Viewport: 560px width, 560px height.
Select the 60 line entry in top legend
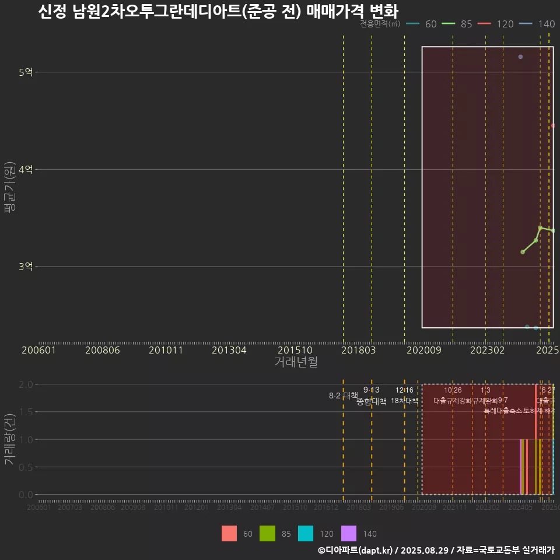422,24
